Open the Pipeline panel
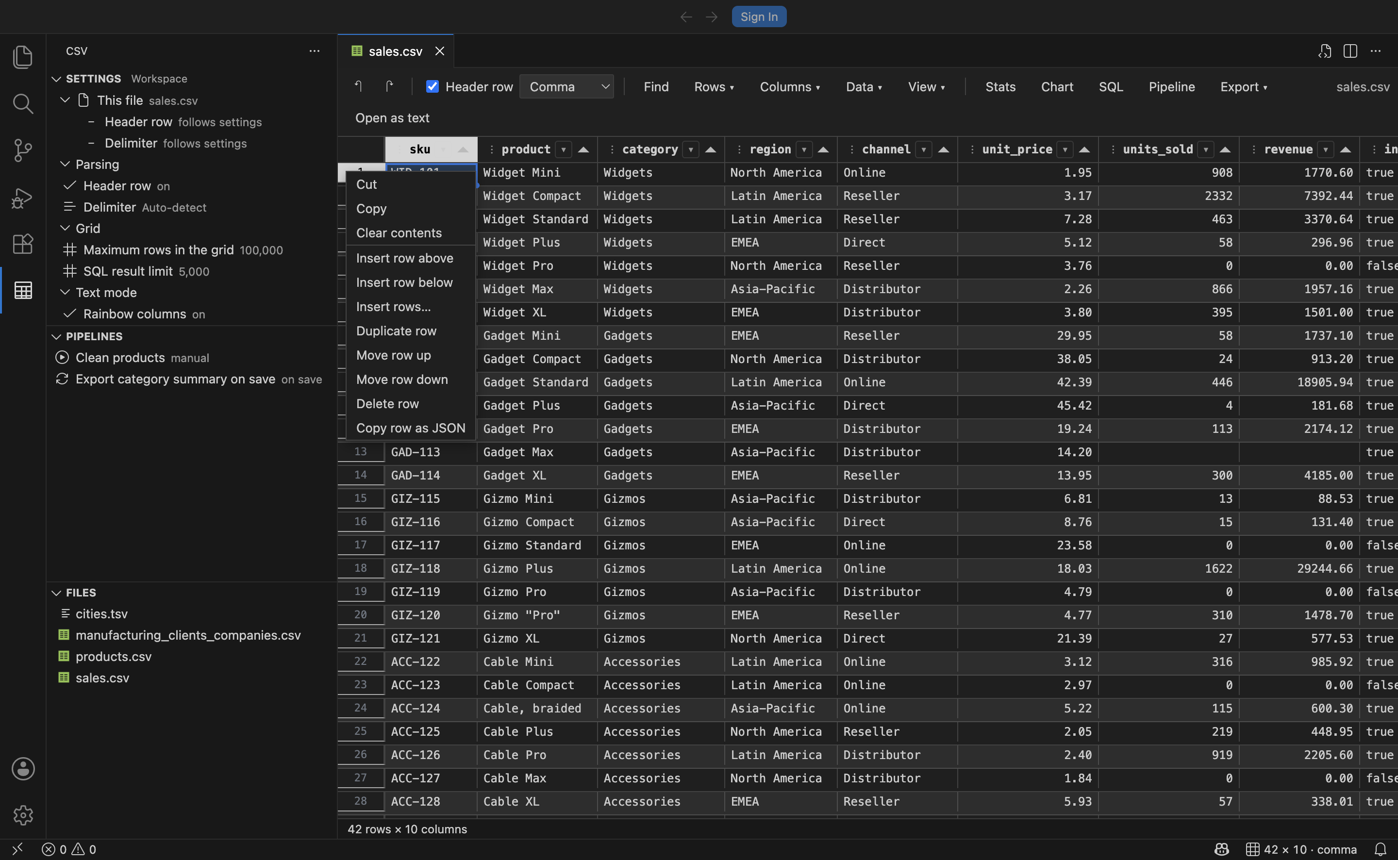The height and width of the screenshot is (860, 1398). click(1171, 87)
